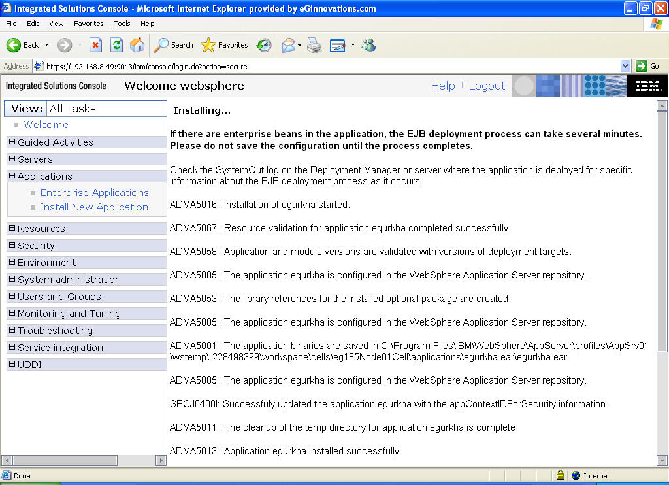Expand Monitoring and Tuning node
Image resolution: width=669 pixels, height=485 pixels.
pyautogui.click(x=12, y=313)
